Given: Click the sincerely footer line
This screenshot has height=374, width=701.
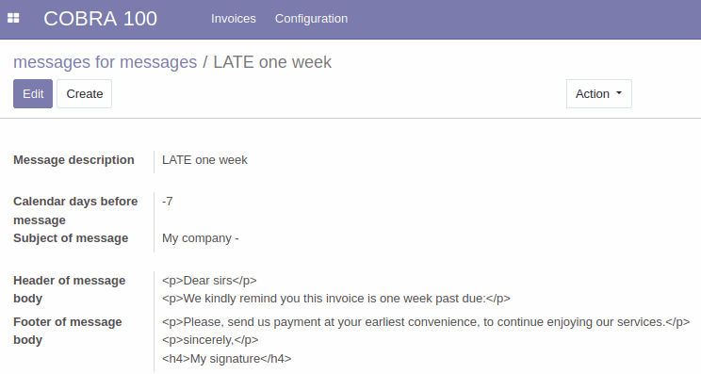Looking at the screenshot, I should (x=210, y=340).
